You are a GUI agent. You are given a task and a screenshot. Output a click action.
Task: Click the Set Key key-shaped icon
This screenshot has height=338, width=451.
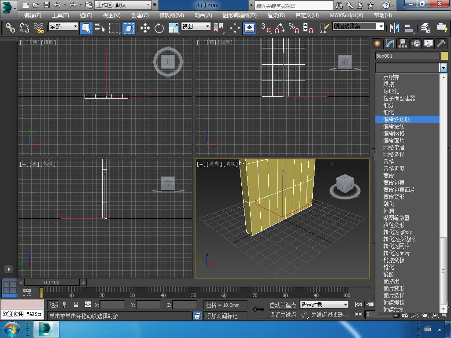(259, 309)
